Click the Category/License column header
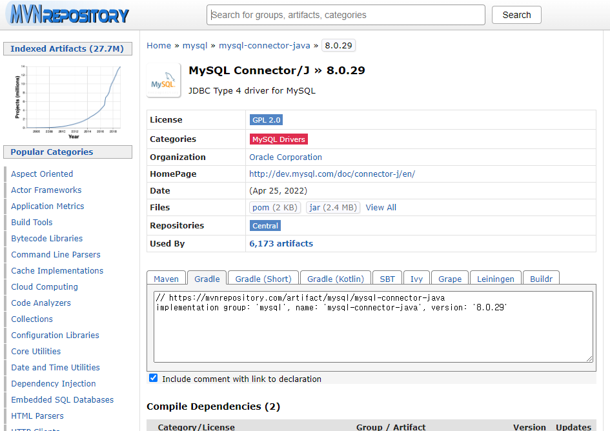 (x=196, y=427)
